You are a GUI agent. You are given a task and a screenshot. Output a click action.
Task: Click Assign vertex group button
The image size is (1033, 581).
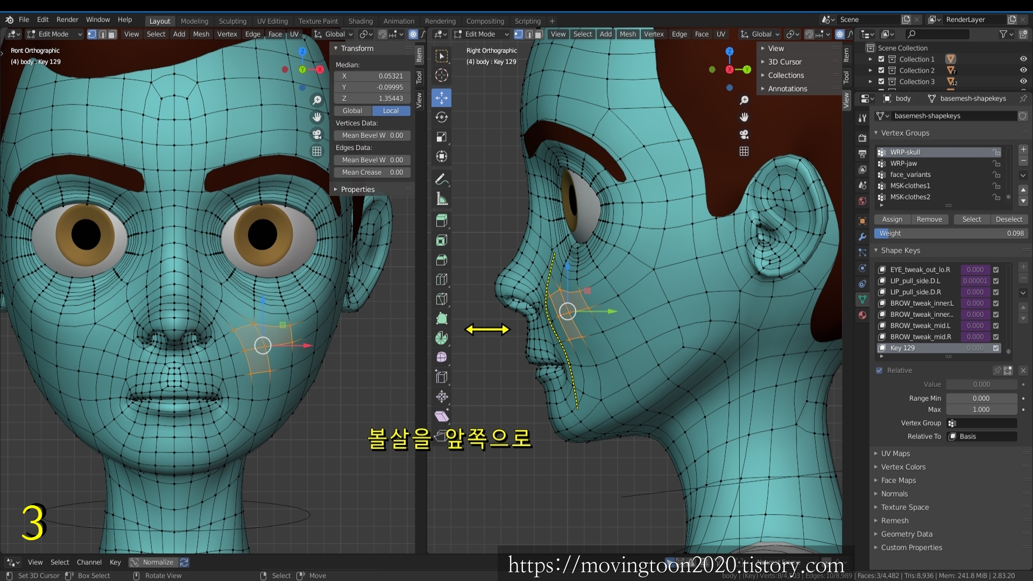point(892,219)
